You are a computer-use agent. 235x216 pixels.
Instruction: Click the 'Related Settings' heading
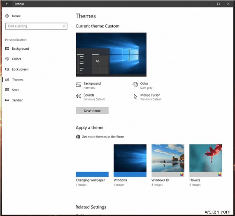click(x=91, y=207)
